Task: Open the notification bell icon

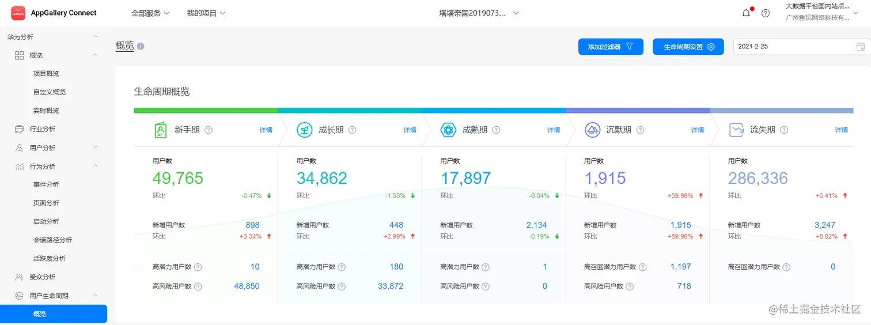Action: pos(746,13)
